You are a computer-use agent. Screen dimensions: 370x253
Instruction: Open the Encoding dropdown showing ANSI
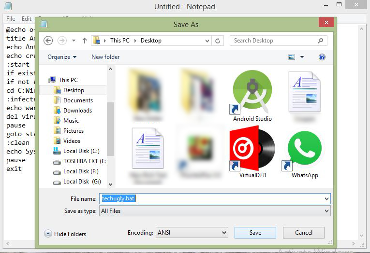coord(192,233)
